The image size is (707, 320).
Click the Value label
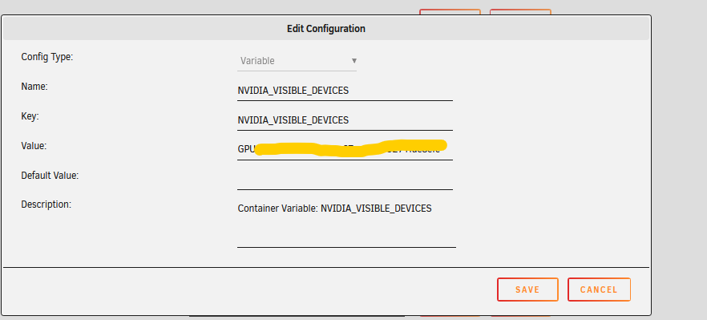pos(34,145)
